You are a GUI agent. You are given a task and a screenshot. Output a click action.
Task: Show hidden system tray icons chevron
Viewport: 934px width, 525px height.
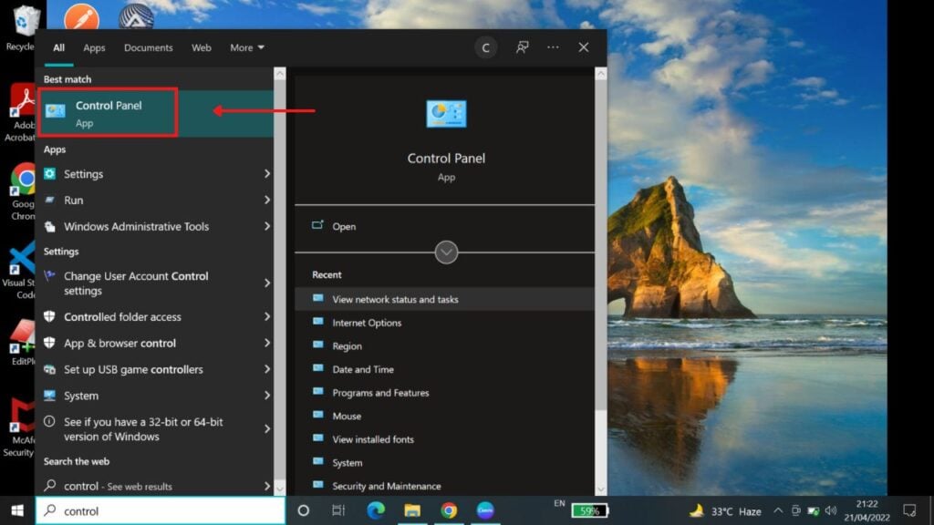(x=778, y=510)
